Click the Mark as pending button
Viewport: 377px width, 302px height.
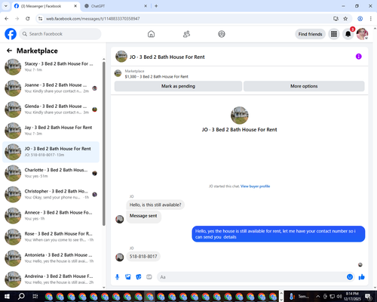click(x=178, y=86)
